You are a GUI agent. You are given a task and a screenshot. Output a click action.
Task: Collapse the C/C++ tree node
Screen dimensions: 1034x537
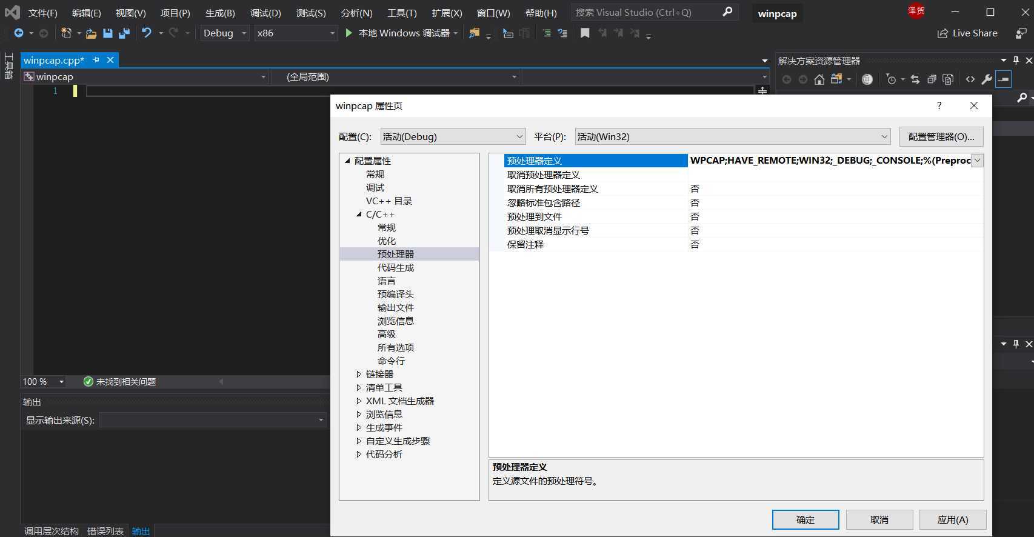(x=359, y=215)
